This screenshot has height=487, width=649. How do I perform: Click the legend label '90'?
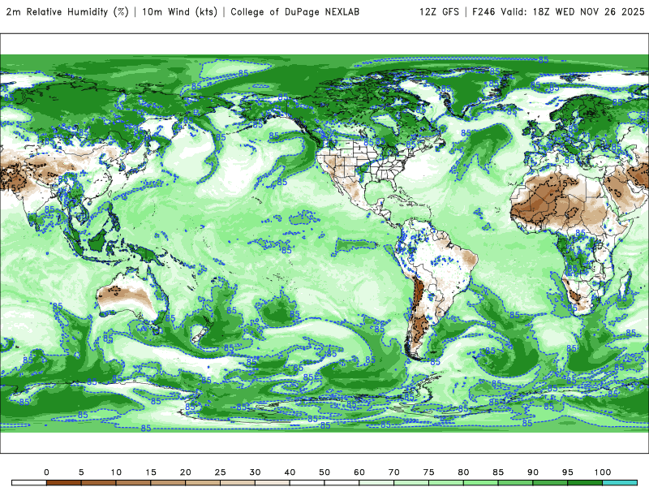533,472
